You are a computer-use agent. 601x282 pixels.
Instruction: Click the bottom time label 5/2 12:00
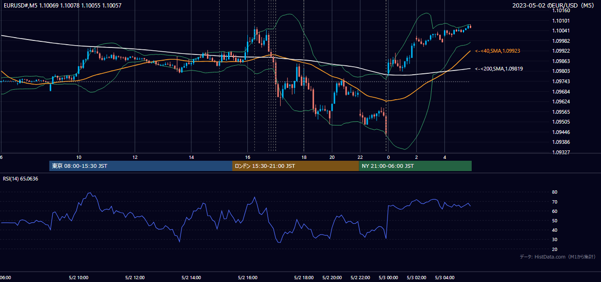point(135,278)
